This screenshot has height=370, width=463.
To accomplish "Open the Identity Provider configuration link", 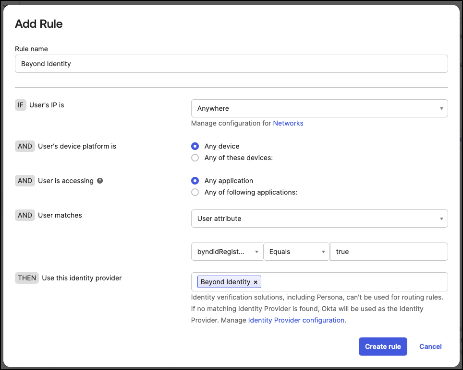I will click(x=296, y=320).
